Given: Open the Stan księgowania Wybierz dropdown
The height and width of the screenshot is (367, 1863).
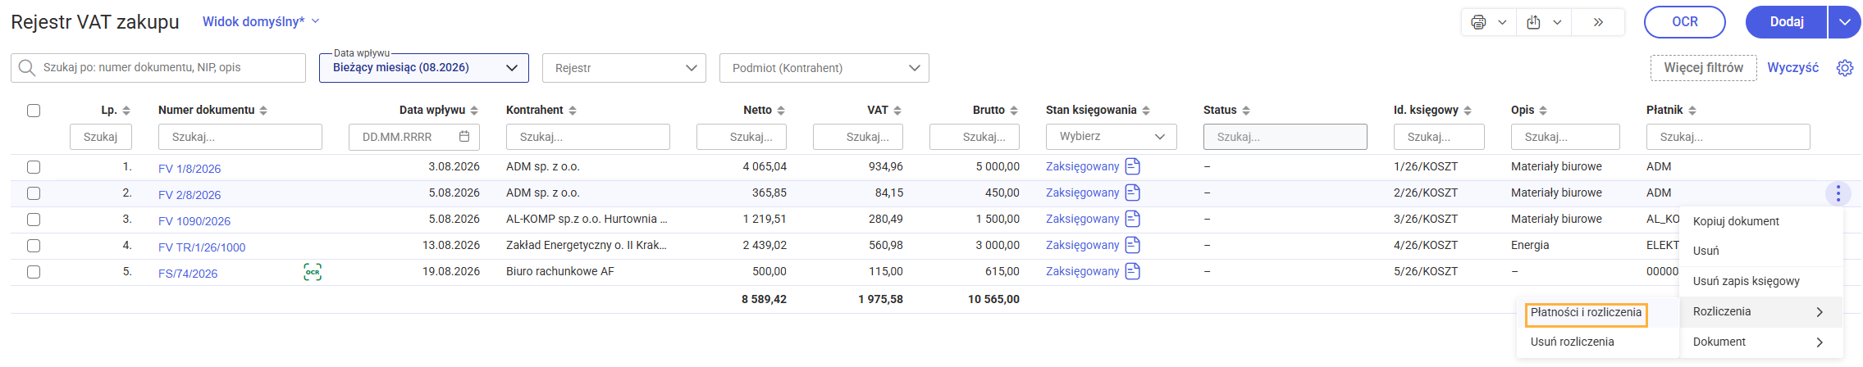Looking at the screenshot, I should click(x=1112, y=137).
